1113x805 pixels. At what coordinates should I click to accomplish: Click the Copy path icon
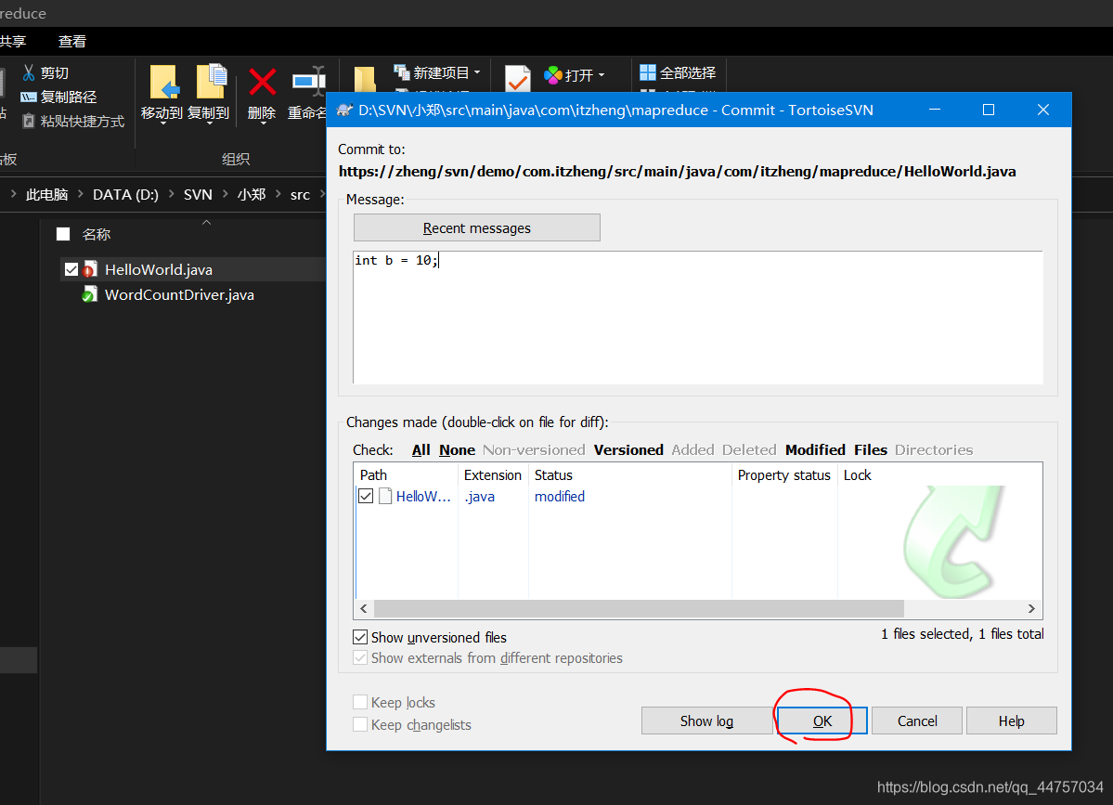point(29,97)
